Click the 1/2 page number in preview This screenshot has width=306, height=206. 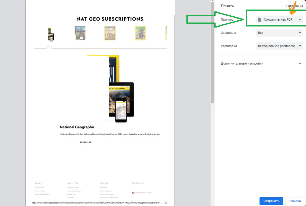point(166,203)
